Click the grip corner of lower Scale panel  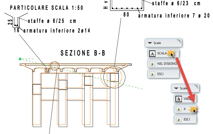pyautogui.click(x=196, y=87)
